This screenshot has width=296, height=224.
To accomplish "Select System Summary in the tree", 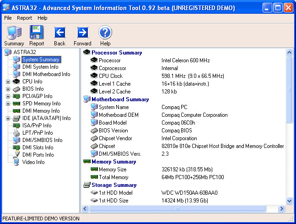I will point(41,60).
